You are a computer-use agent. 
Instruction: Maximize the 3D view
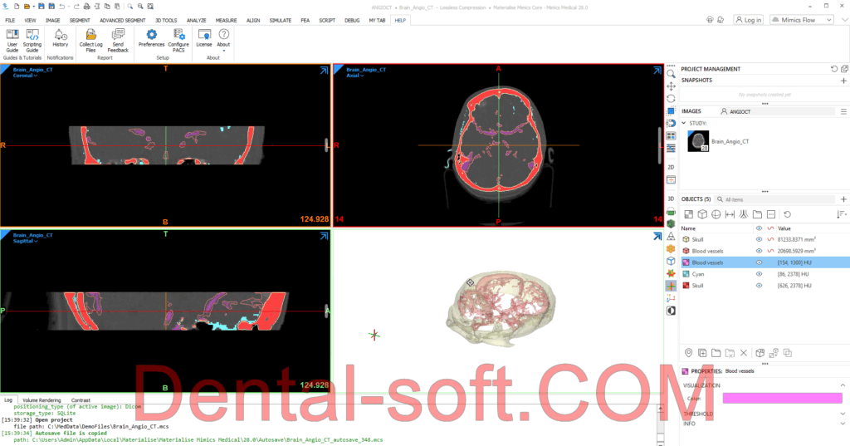click(x=657, y=236)
